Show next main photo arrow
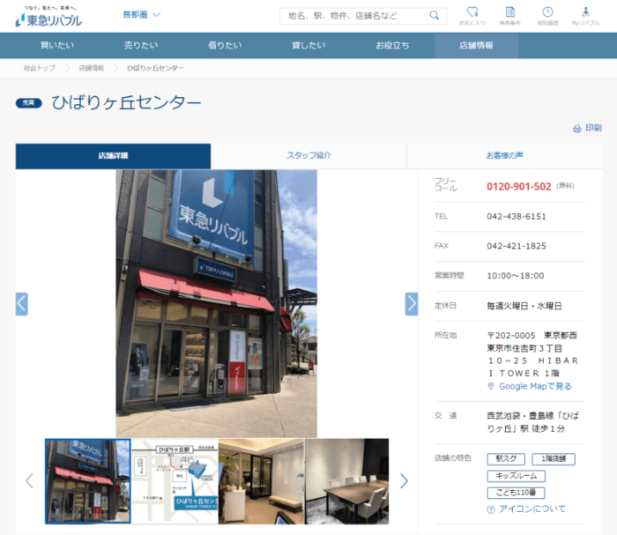 (x=412, y=304)
